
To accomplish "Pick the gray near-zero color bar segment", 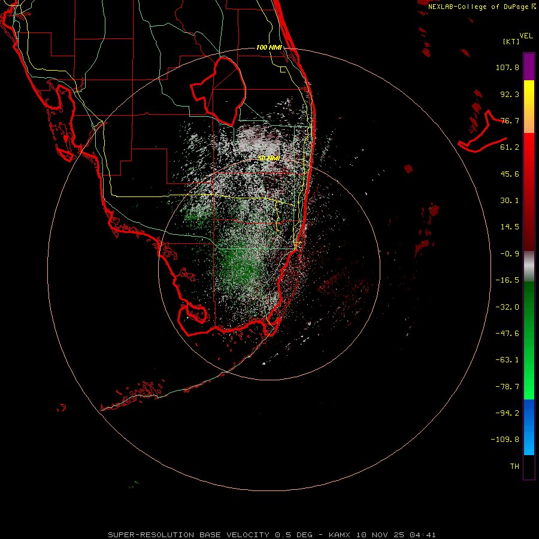I will (529, 267).
